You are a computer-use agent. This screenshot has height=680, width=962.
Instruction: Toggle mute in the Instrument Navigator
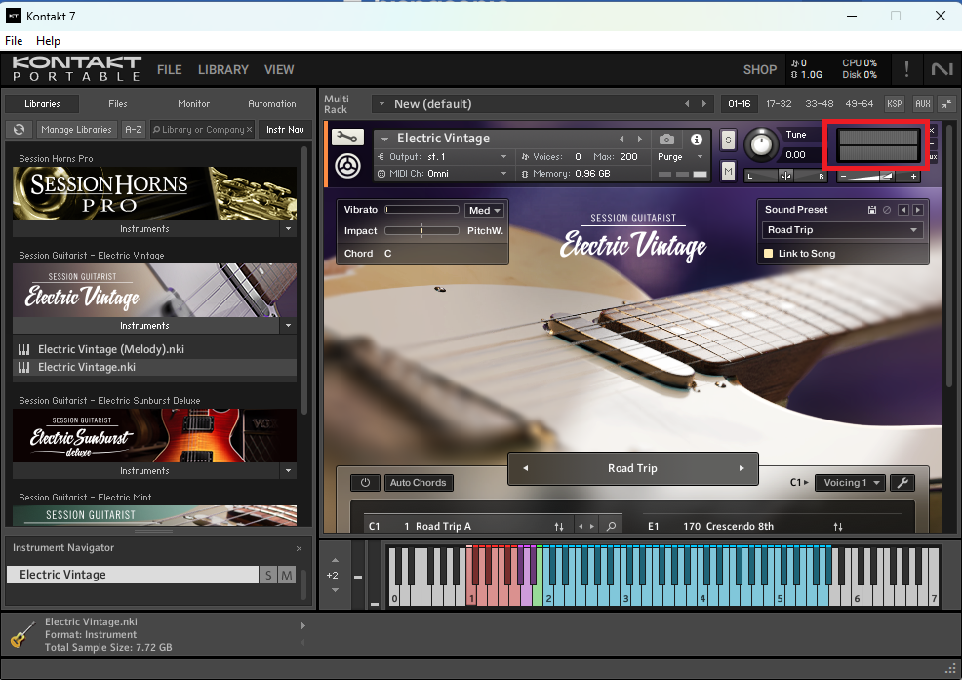click(x=287, y=575)
